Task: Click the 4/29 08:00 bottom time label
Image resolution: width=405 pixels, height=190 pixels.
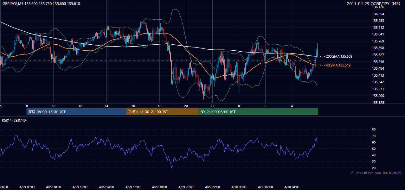Action: (27, 187)
